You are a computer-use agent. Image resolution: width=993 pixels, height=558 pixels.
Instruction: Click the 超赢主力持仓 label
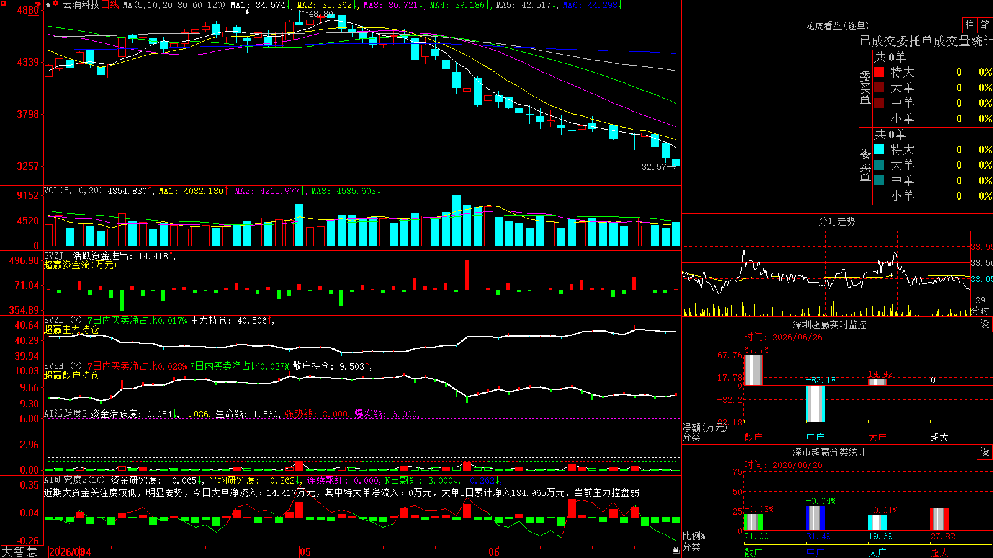tap(71, 329)
